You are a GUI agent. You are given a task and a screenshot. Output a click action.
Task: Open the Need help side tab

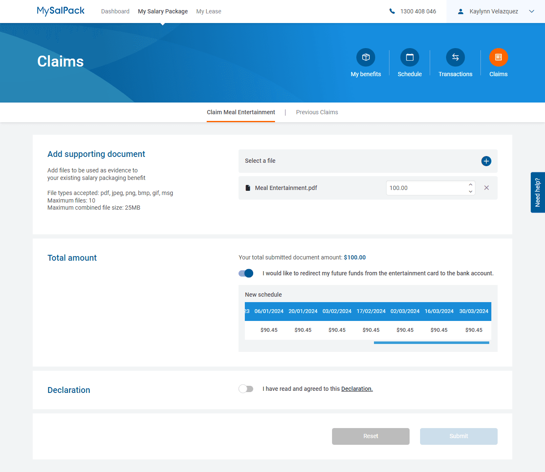538,192
